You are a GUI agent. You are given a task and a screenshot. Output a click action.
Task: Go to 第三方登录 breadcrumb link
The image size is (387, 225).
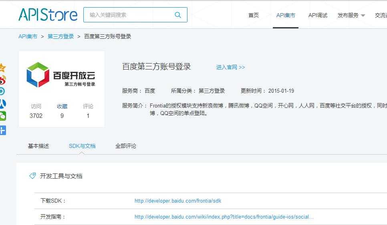[61, 36]
